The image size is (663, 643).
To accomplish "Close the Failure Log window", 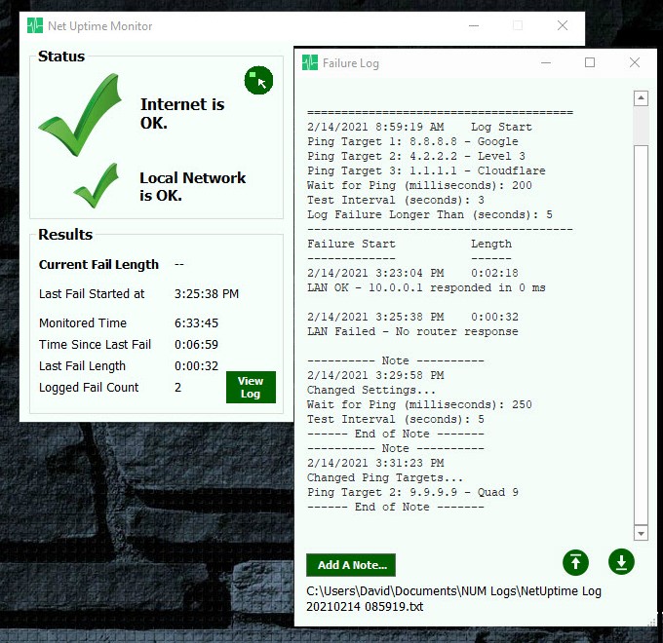I will [x=635, y=63].
